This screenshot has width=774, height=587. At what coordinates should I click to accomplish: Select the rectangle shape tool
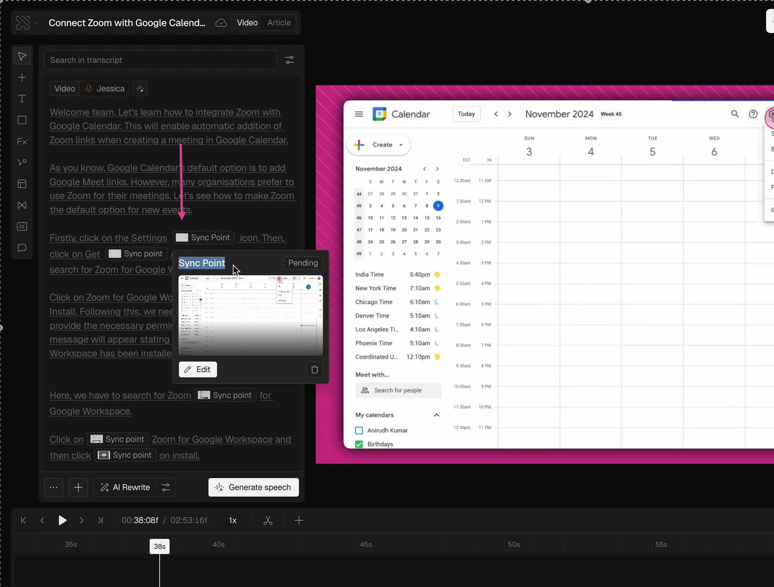[x=22, y=120]
